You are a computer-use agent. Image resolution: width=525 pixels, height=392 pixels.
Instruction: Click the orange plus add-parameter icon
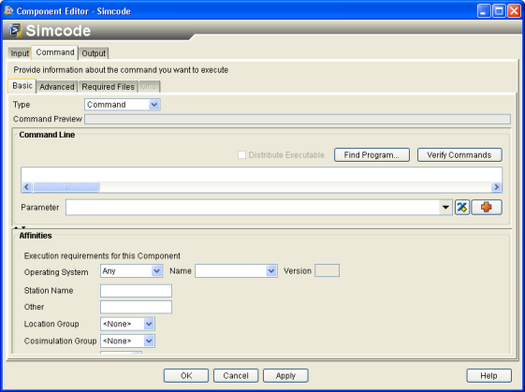click(x=487, y=207)
